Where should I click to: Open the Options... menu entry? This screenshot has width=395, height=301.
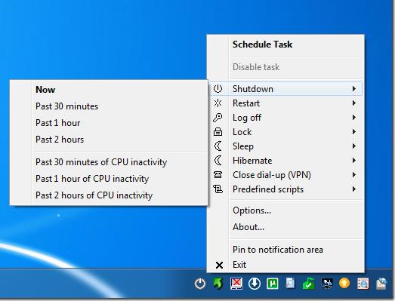tap(252, 210)
